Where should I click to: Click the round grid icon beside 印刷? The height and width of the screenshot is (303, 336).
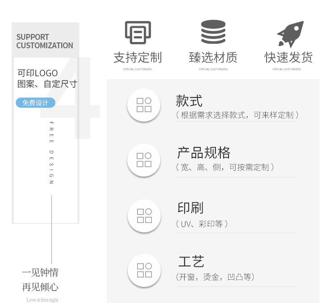tap(144, 215)
